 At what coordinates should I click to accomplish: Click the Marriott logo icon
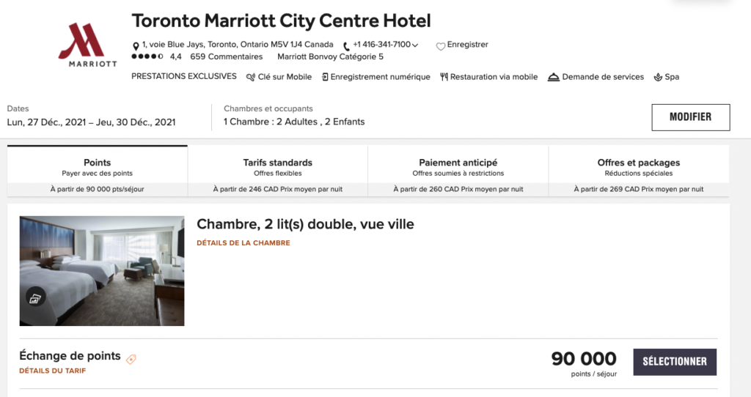pyautogui.click(x=87, y=44)
